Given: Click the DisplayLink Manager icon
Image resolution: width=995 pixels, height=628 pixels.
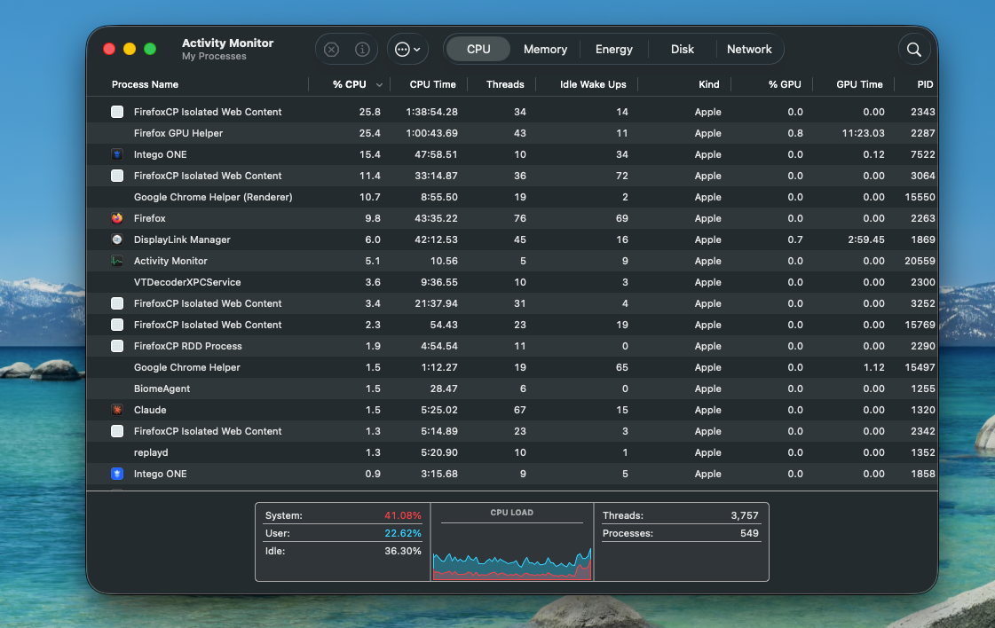Looking at the screenshot, I should [x=117, y=239].
